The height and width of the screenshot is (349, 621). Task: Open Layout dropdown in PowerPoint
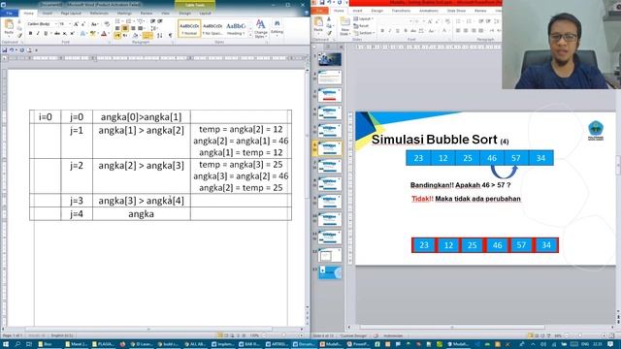click(x=364, y=18)
